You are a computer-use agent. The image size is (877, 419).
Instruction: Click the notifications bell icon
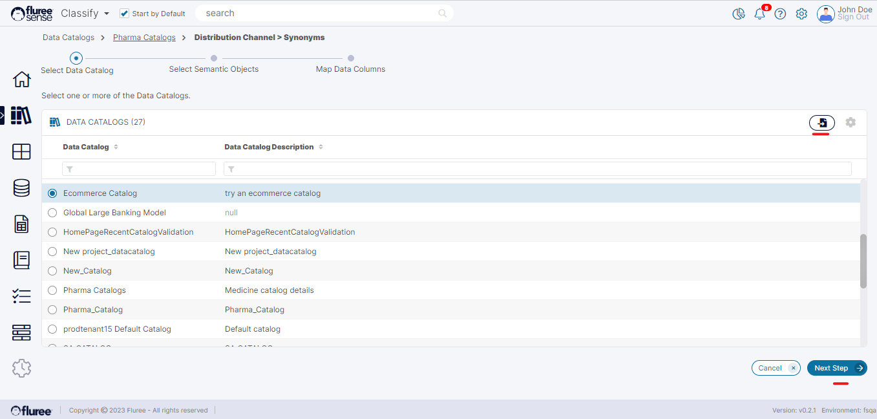point(759,14)
